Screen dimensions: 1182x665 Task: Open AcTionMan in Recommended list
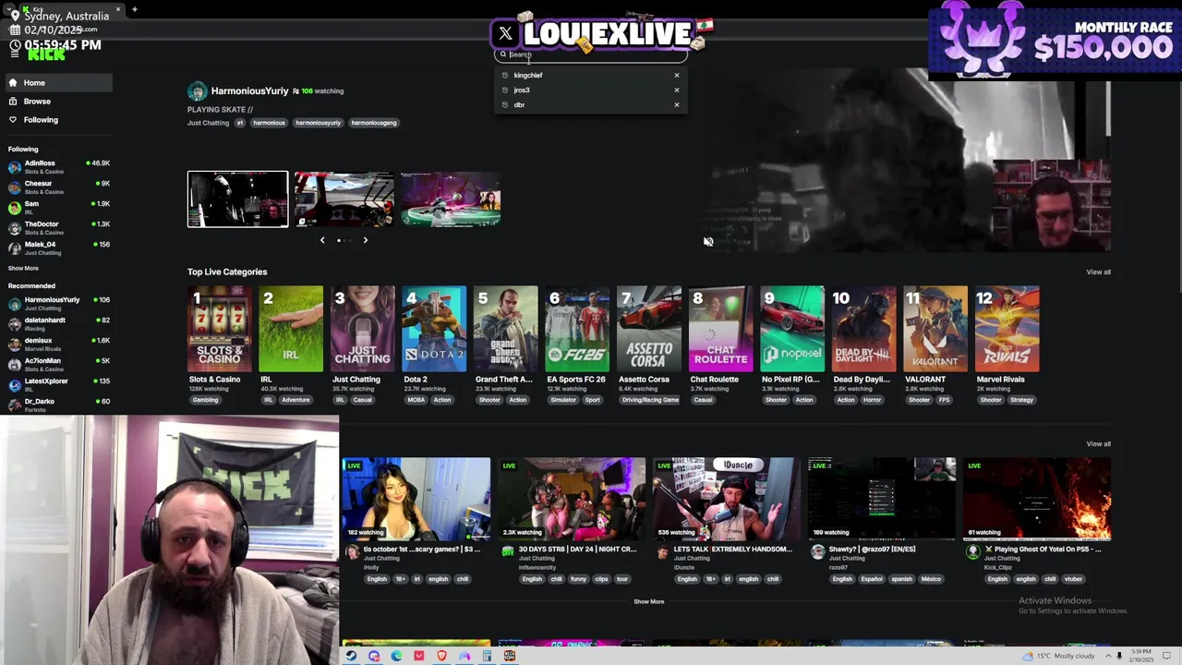pyautogui.click(x=57, y=365)
